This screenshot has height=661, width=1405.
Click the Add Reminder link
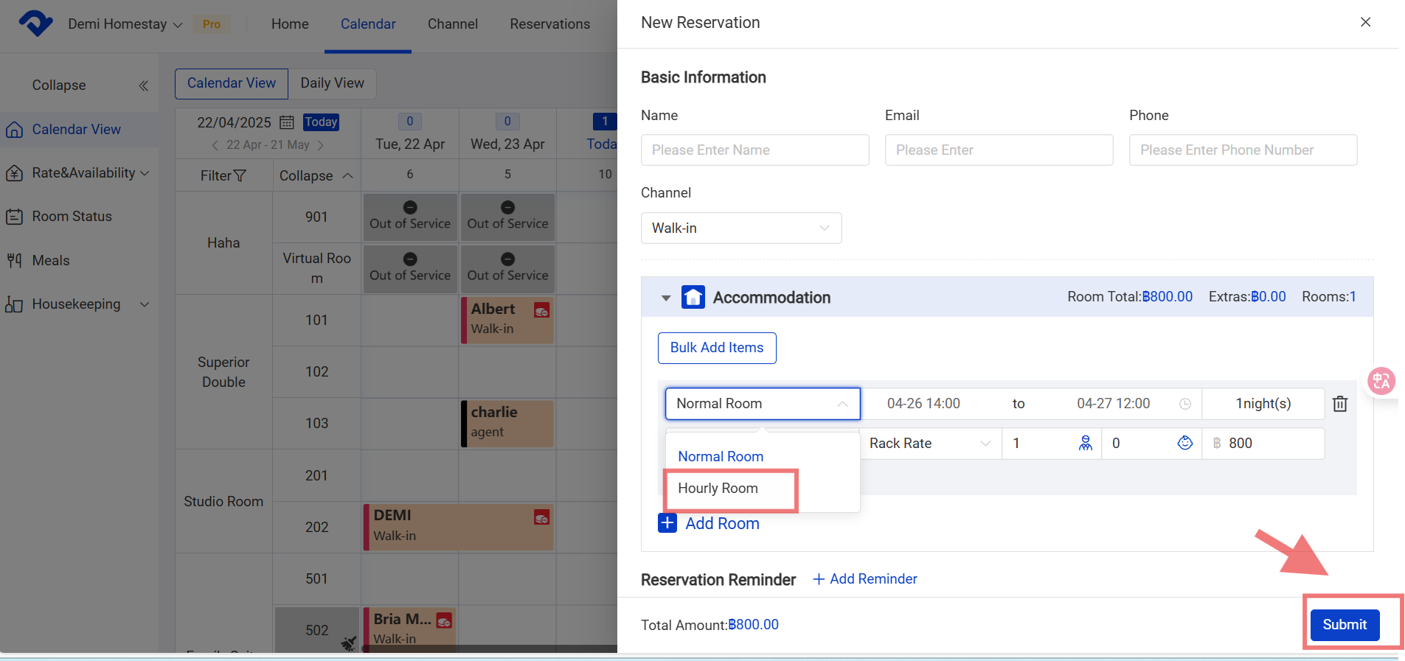point(865,579)
